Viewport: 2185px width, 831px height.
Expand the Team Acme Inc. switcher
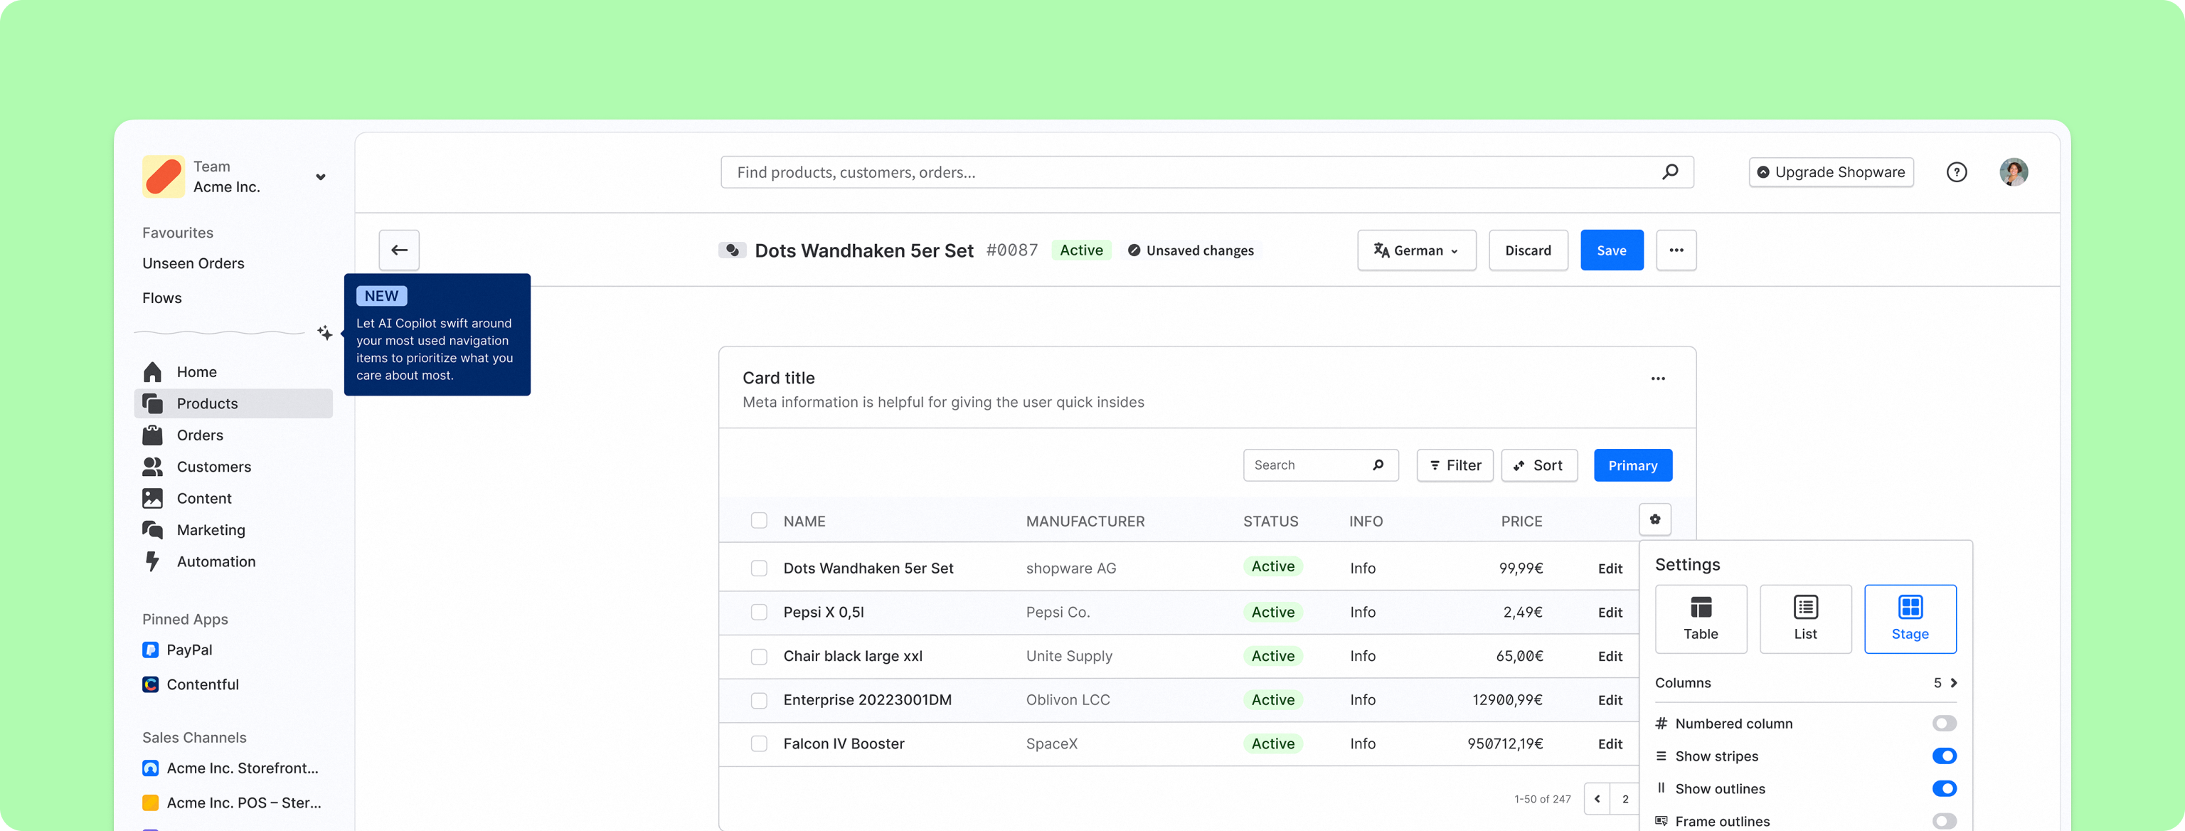[x=321, y=176]
